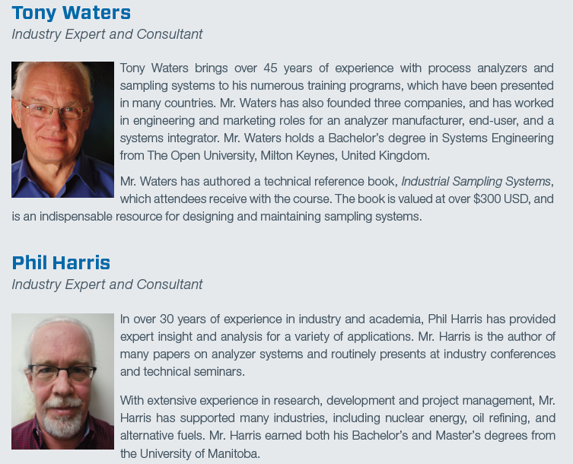573x464 pixels.
Task: Click the Tony Waters portrait photo
Action: tap(62, 129)
